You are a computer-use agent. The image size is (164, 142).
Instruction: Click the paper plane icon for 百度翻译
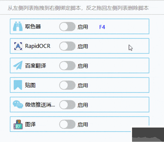tap(18, 66)
